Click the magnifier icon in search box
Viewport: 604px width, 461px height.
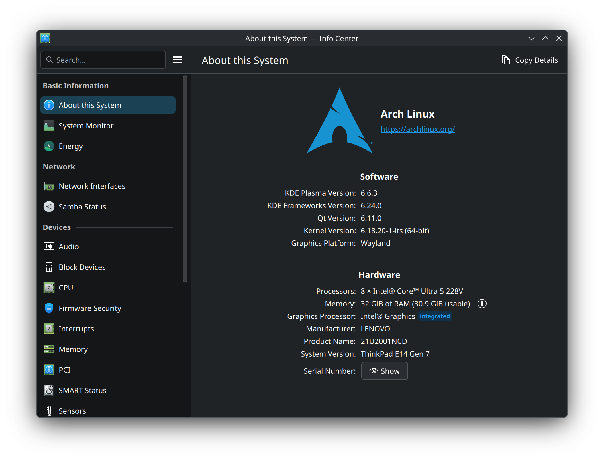tap(50, 60)
